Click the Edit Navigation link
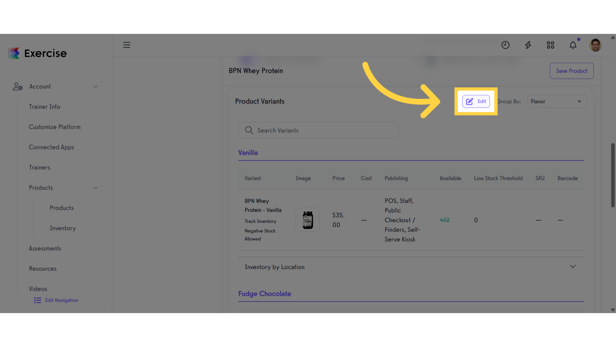 pyautogui.click(x=62, y=300)
